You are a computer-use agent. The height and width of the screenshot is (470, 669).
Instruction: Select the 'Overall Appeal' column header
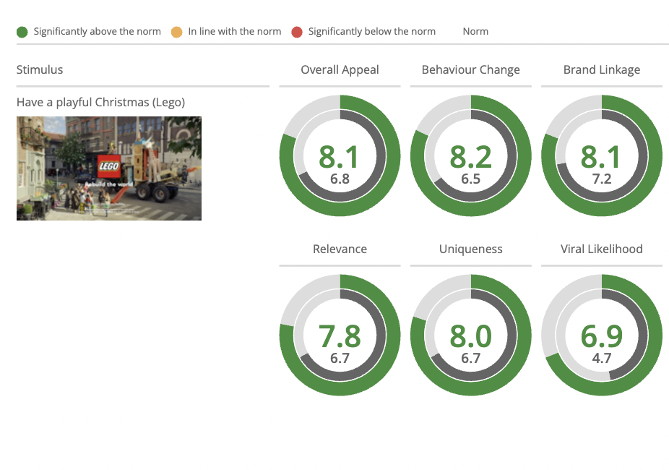pyautogui.click(x=340, y=69)
